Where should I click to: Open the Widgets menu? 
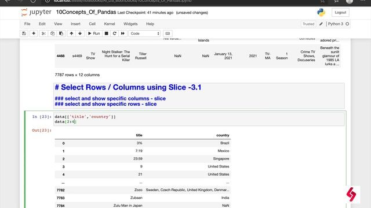(x=130, y=24)
